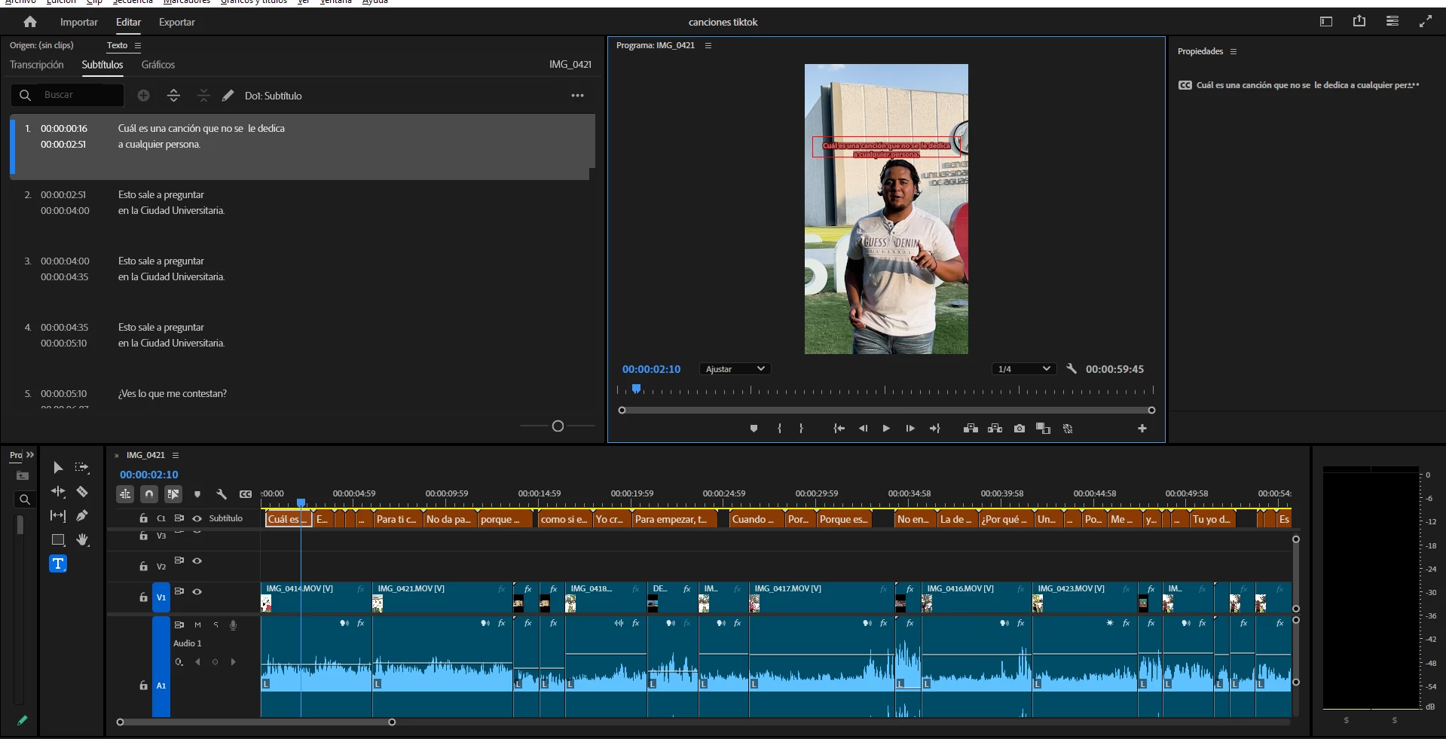The height and width of the screenshot is (739, 1446).
Task: Open the button editor plus icon
Action: click(1142, 429)
